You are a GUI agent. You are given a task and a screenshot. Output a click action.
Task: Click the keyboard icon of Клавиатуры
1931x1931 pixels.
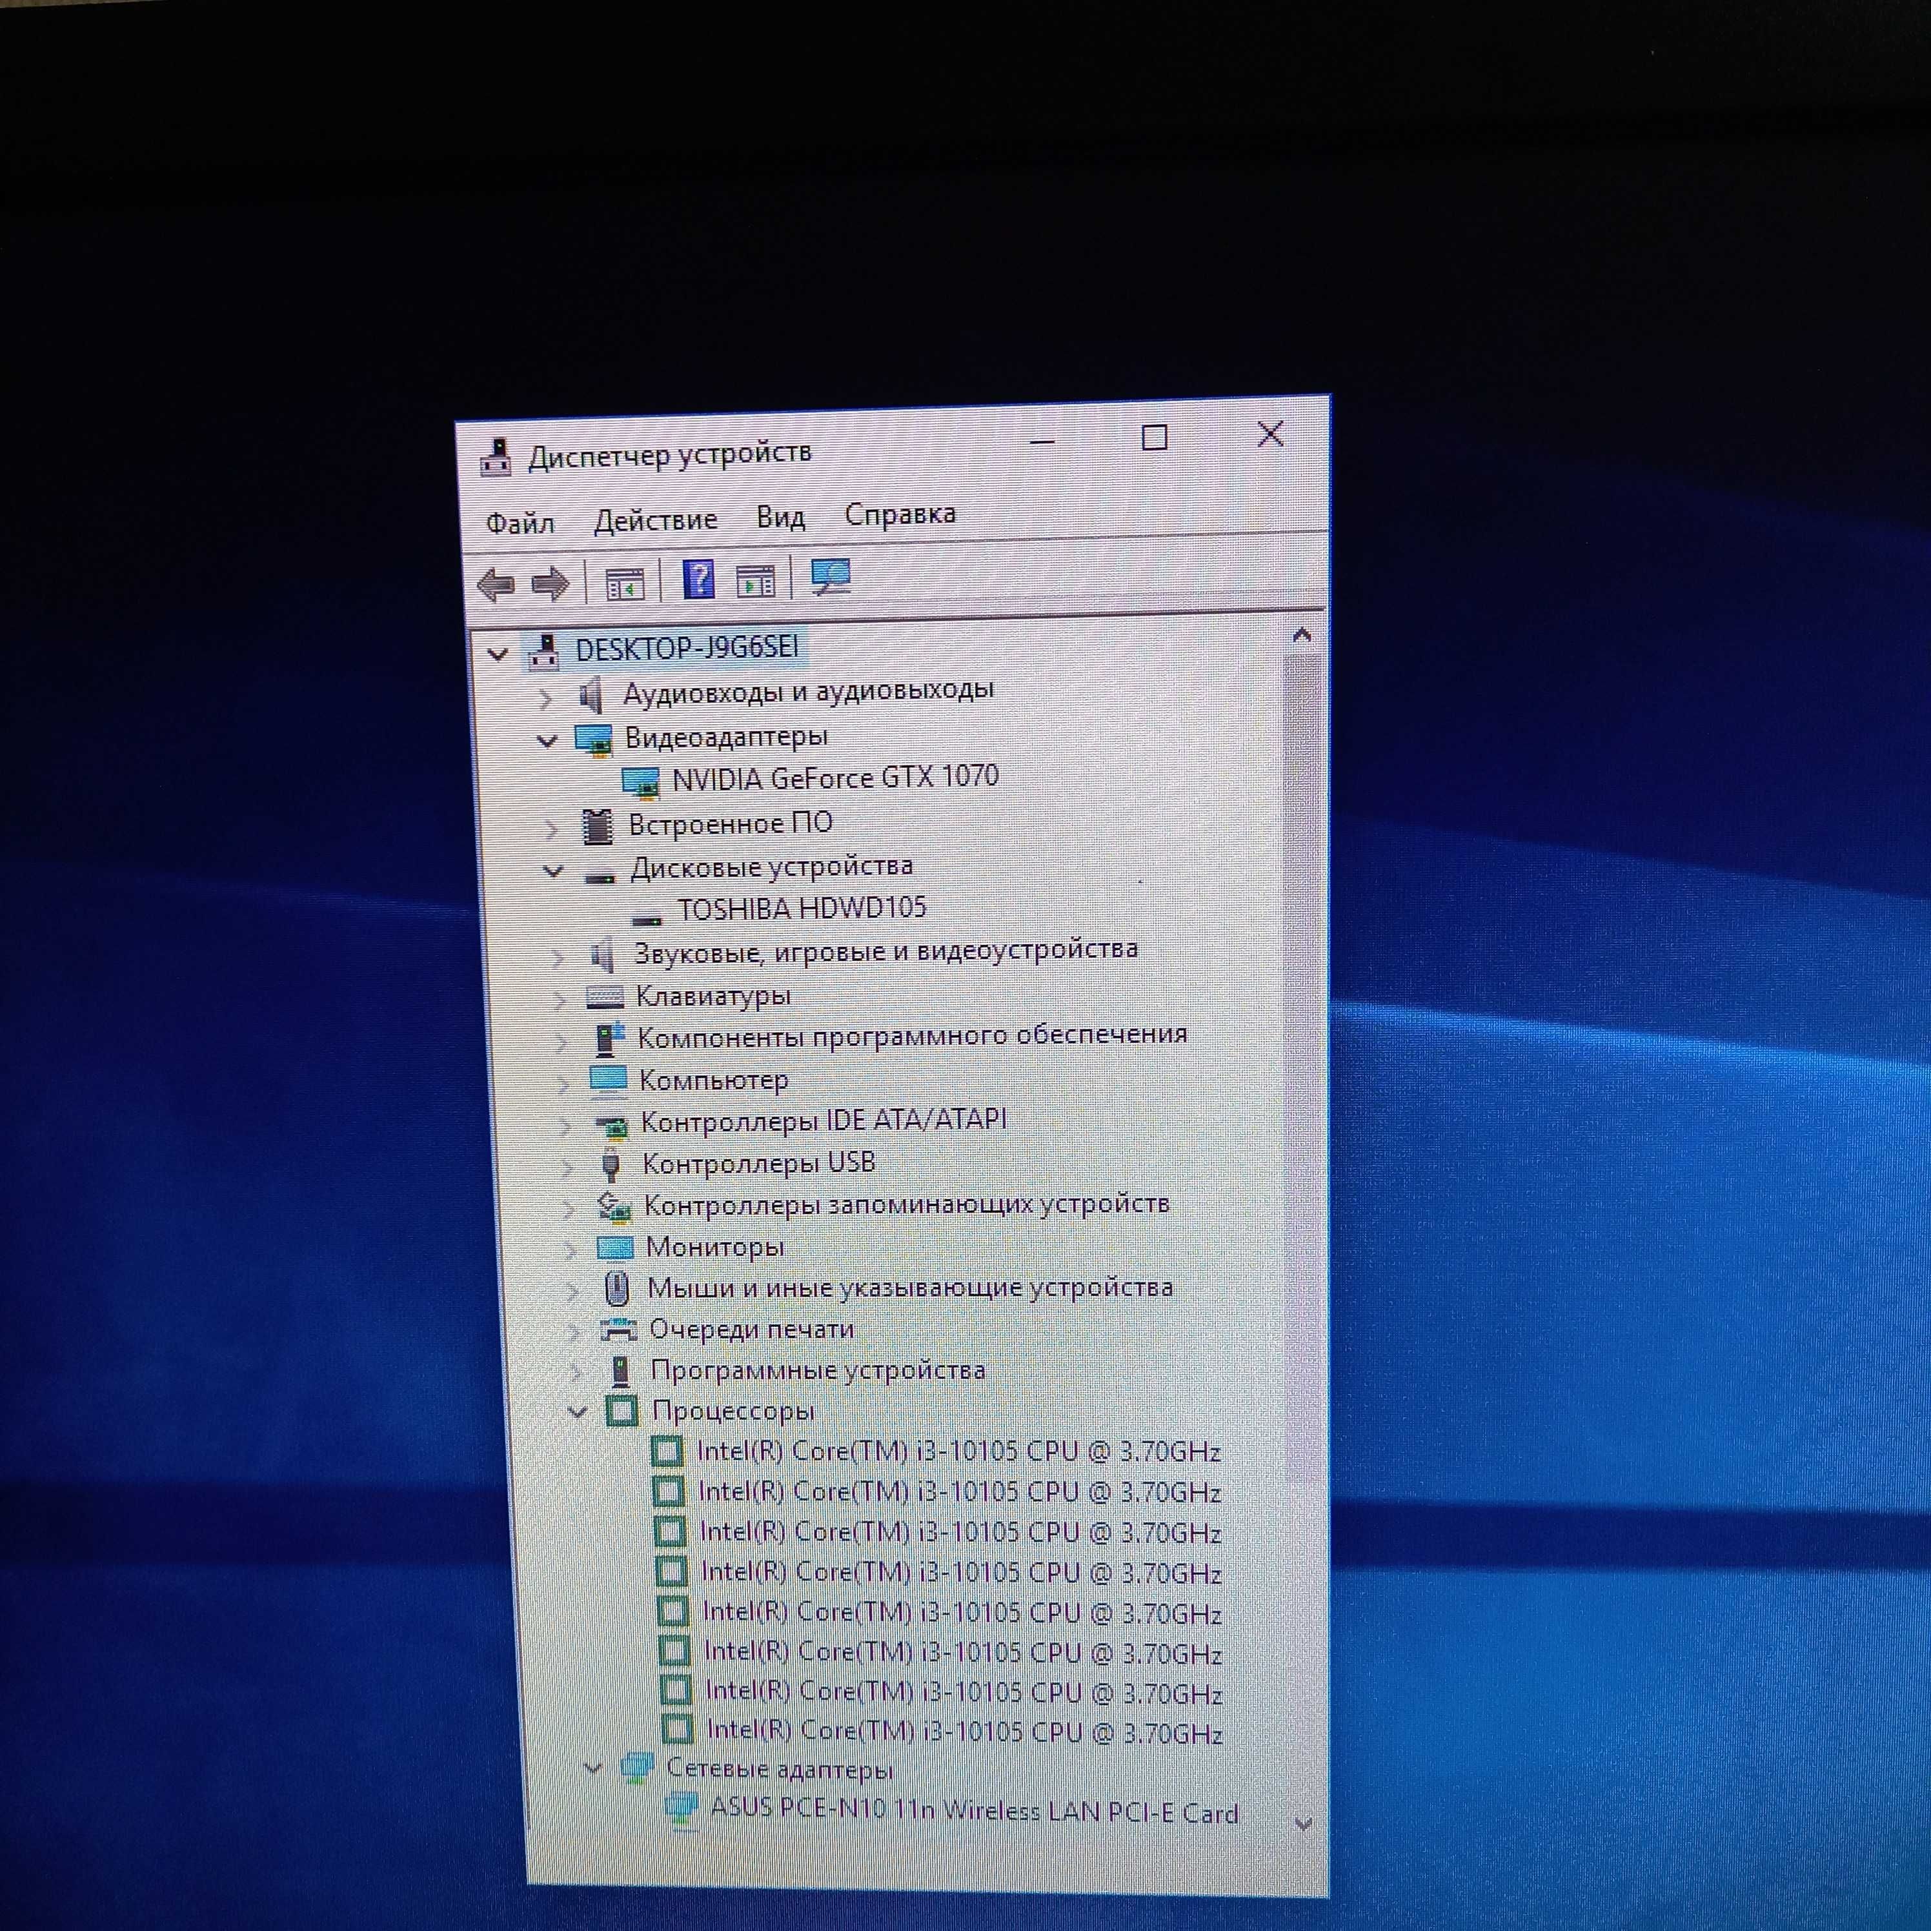(605, 996)
